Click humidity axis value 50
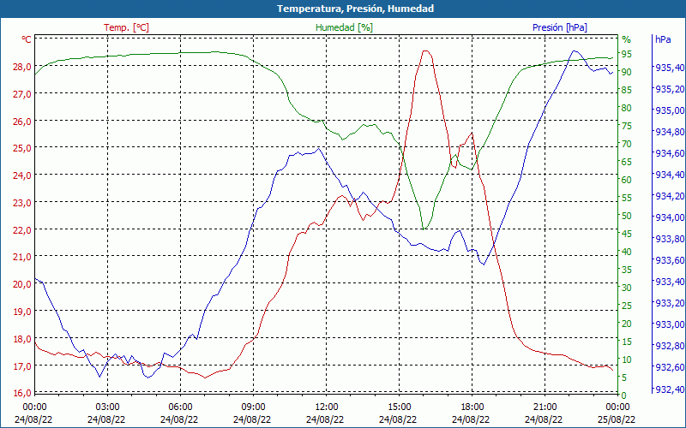Viewport: 686px width, 428px height. (627, 216)
